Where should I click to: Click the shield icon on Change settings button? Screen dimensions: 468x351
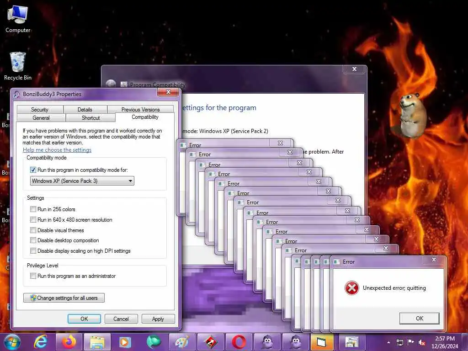pos(33,298)
